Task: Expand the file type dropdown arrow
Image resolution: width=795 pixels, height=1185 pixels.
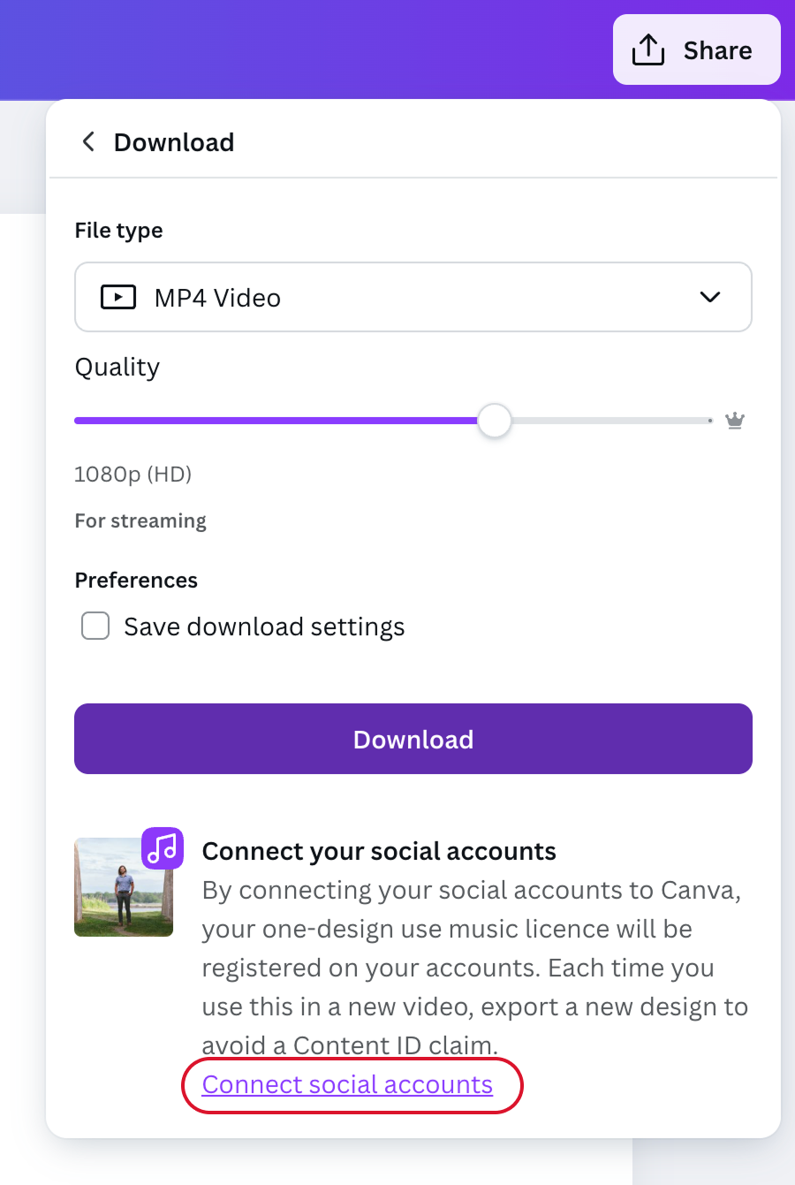Action: (709, 297)
